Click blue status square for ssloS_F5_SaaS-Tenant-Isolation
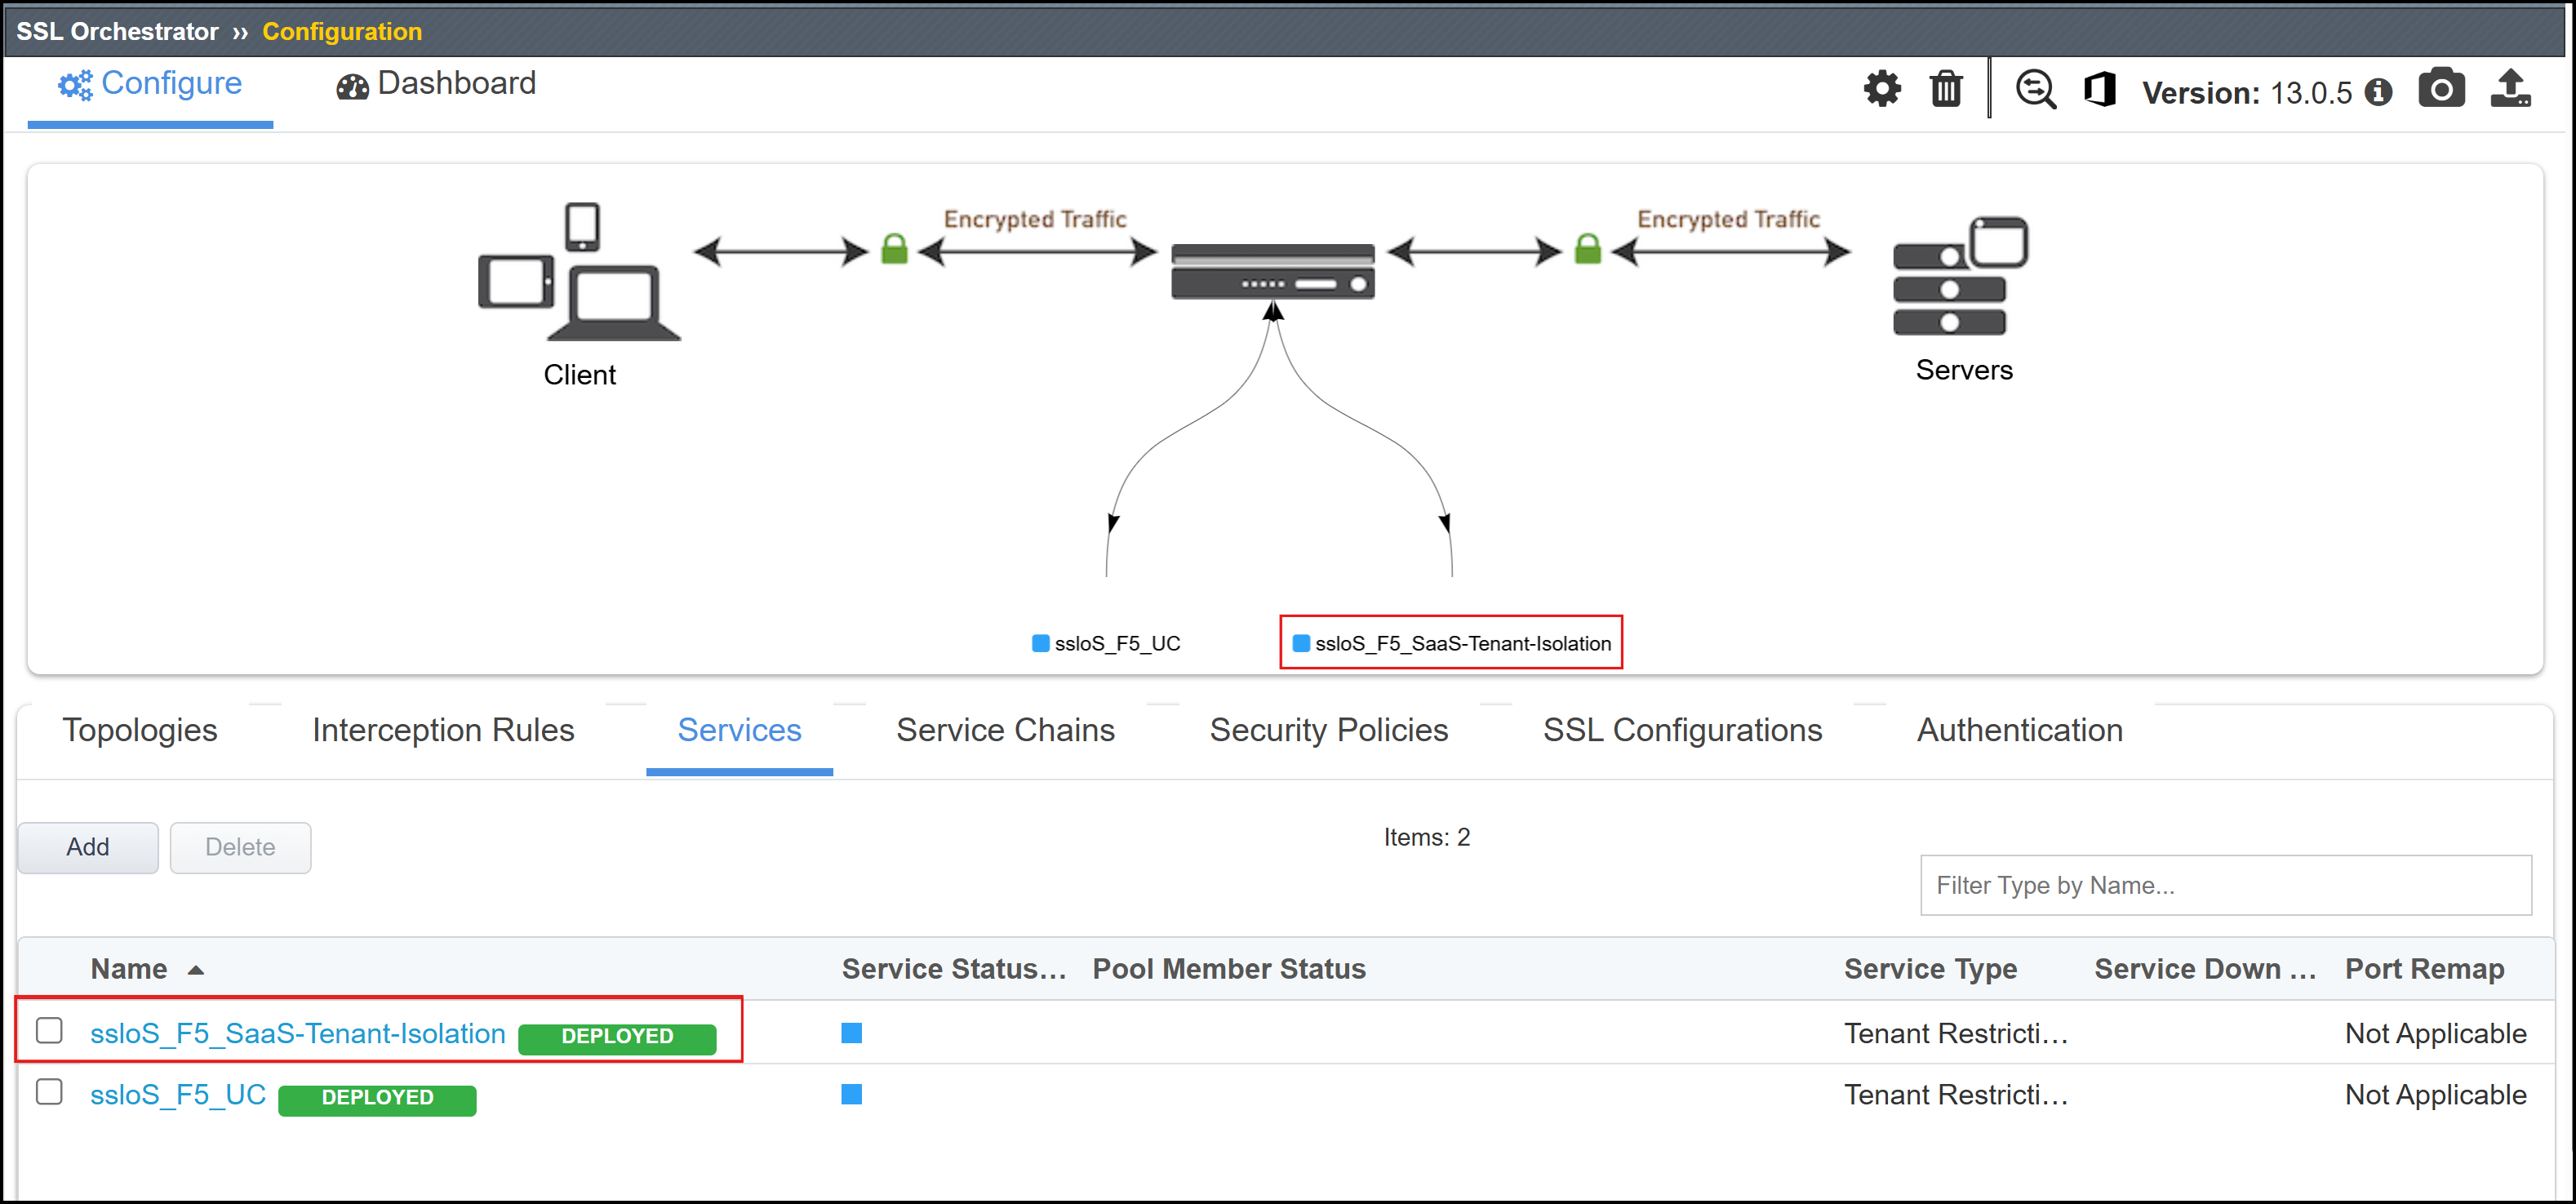The image size is (2576, 1204). point(851,1033)
